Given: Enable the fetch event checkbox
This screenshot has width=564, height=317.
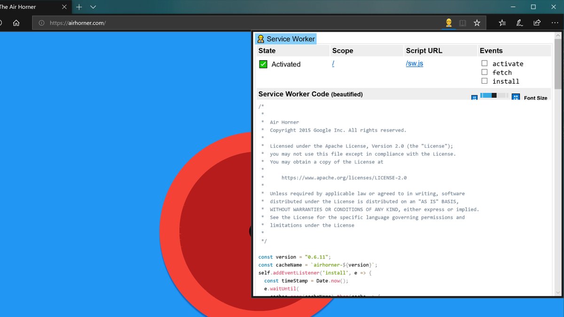Looking at the screenshot, I should click(x=484, y=72).
